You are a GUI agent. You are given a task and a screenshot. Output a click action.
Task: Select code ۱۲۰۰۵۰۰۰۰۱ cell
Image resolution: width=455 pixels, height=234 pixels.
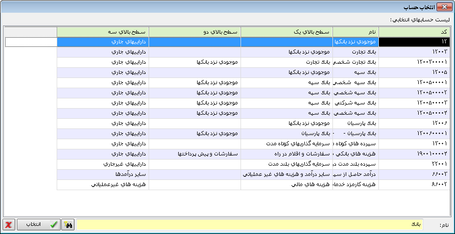414,83
